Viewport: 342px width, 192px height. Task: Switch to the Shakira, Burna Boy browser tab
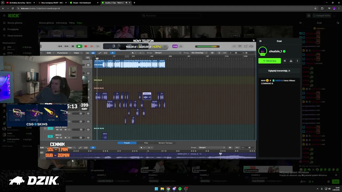[20, 3]
